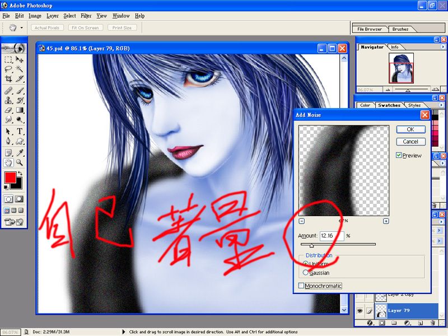Select the History Brush tool
Screen dimensions: 448x336
20,100
